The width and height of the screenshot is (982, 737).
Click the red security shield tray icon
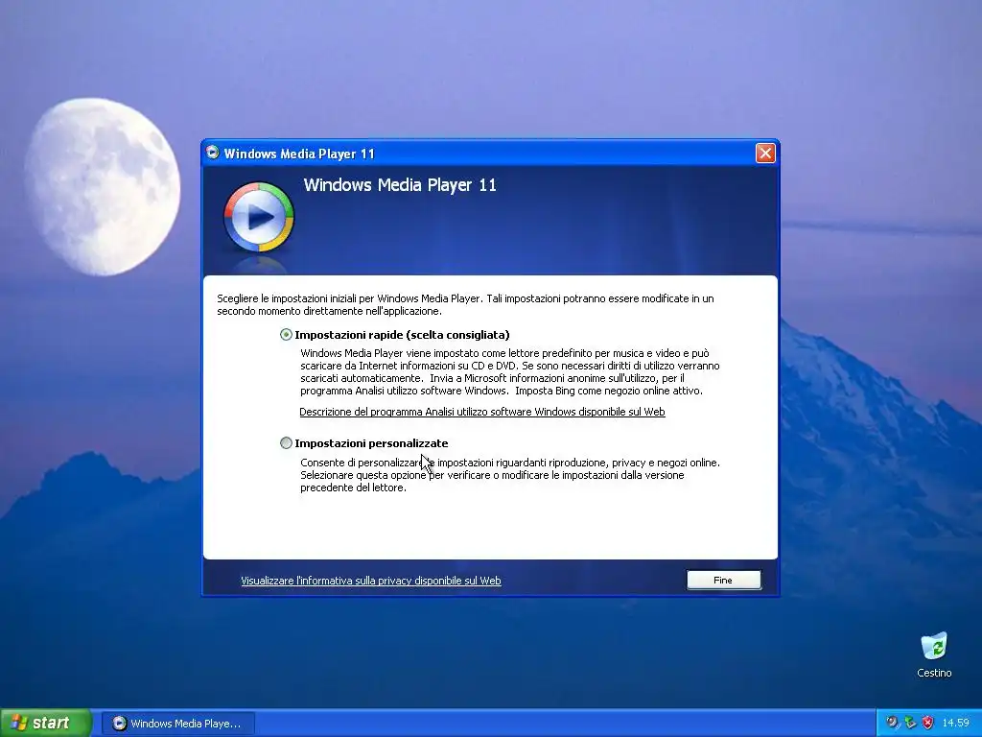(x=927, y=723)
